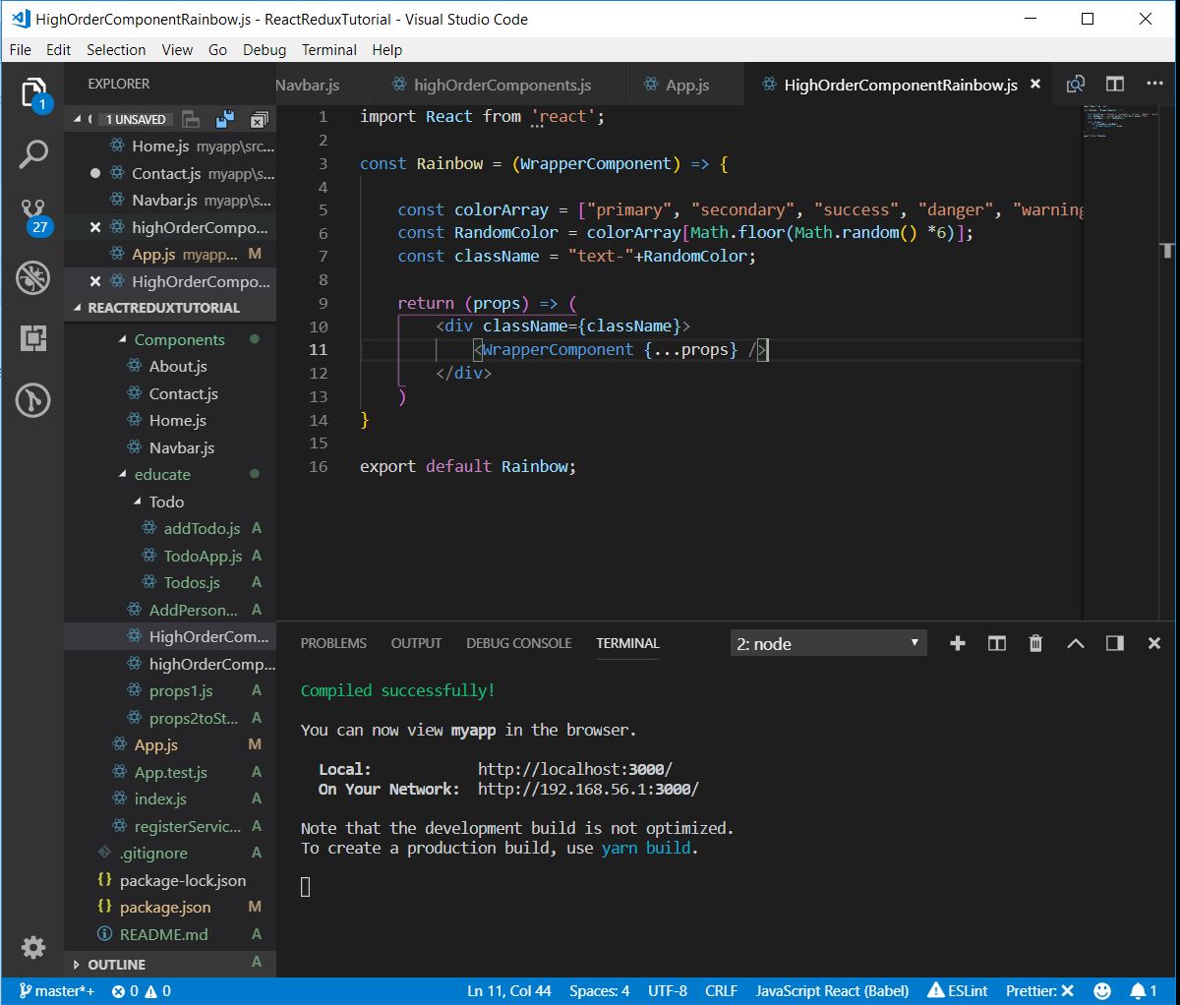Move the panel to the right side
Screen dimensions: 1180x1005
1115,643
